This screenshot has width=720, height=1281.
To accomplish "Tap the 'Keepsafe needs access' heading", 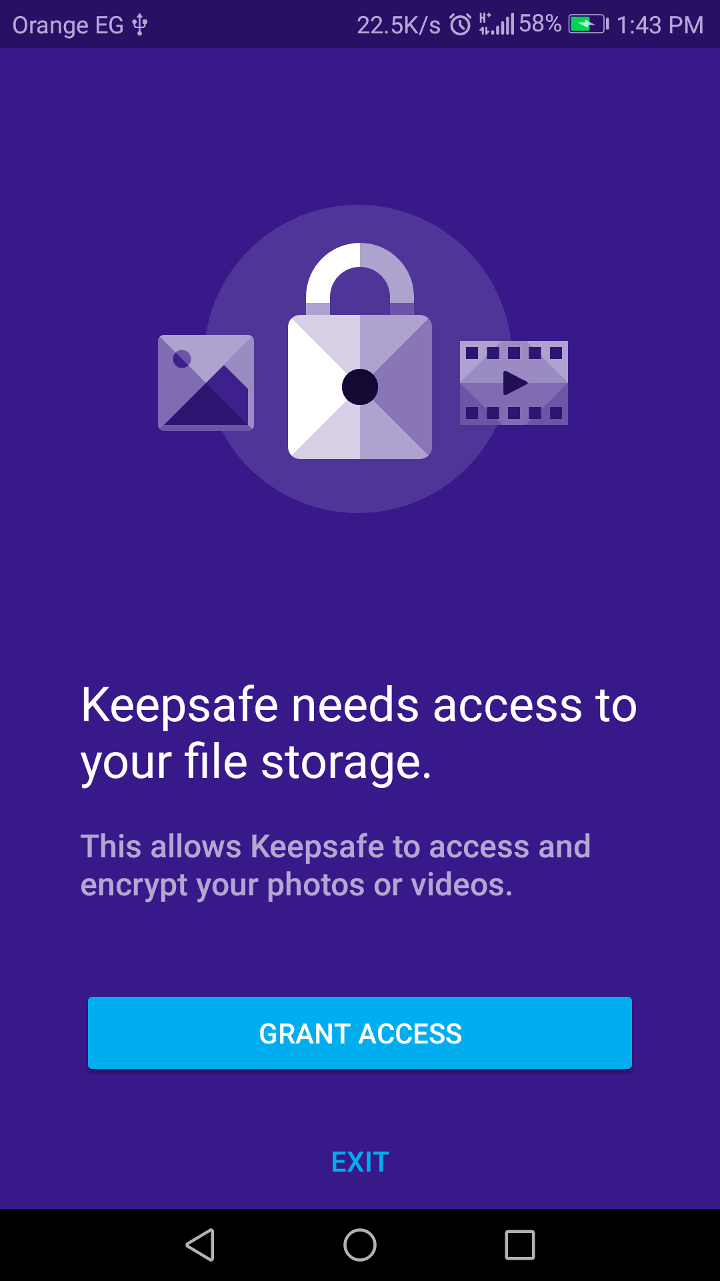I will coord(359,733).
